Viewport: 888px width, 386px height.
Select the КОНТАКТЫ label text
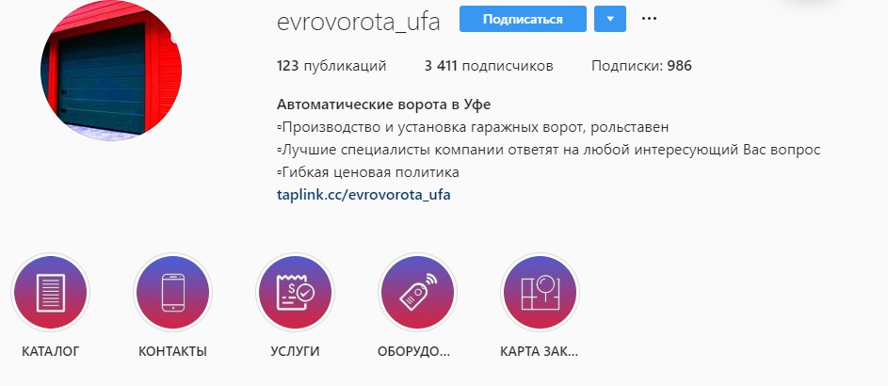click(172, 351)
